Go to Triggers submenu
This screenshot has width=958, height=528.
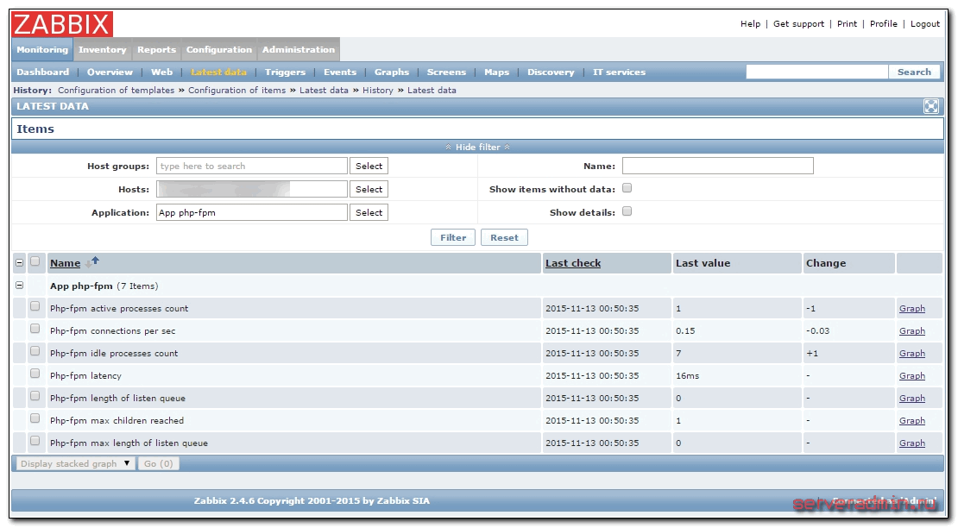(286, 72)
